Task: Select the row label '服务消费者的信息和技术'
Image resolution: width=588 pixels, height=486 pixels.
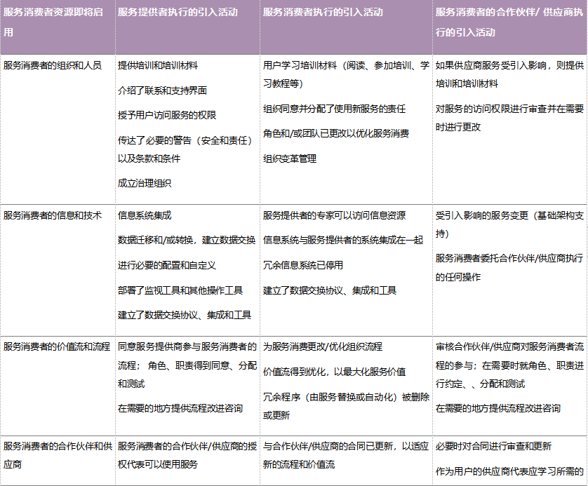Action: (53, 215)
